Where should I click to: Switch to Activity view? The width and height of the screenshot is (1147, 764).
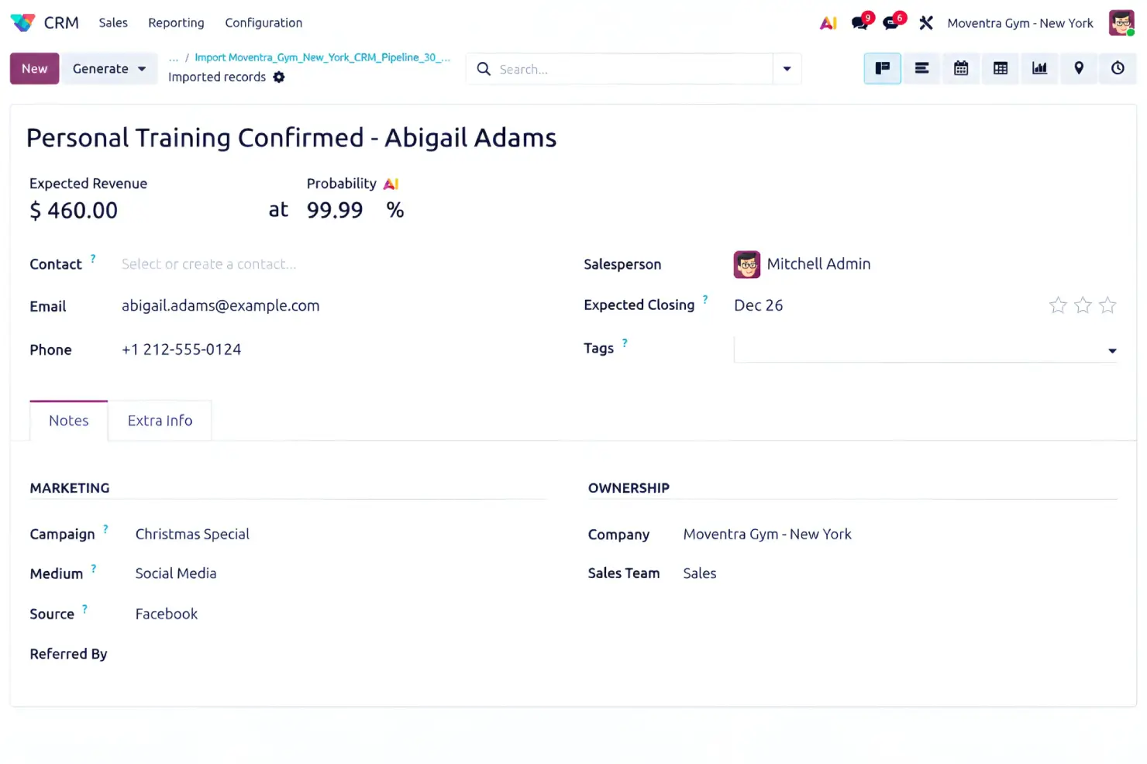coord(1118,68)
